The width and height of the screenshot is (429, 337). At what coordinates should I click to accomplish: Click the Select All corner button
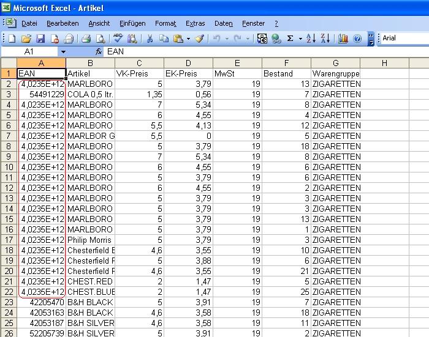point(9,63)
